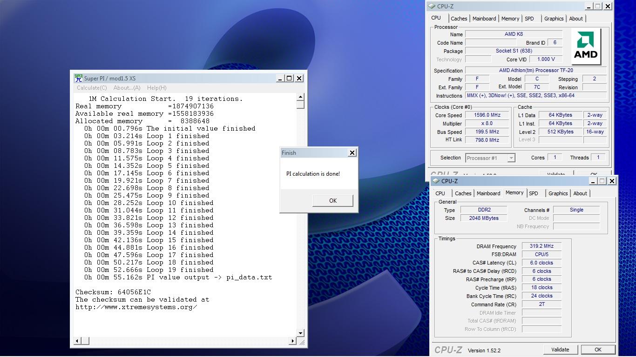
Task: Click the Super PI scroll right arrow
Action: [292, 341]
